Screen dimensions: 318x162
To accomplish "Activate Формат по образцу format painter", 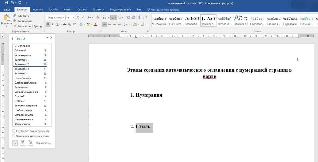I will tap(28, 26).
